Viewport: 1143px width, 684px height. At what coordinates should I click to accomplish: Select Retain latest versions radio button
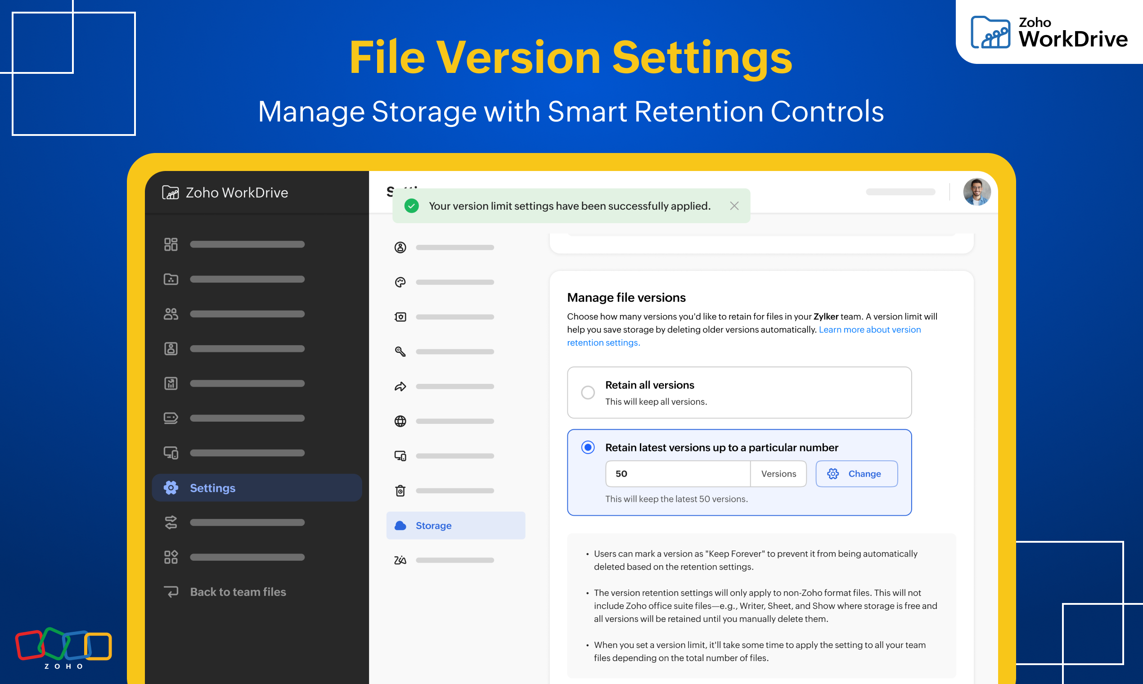point(588,448)
